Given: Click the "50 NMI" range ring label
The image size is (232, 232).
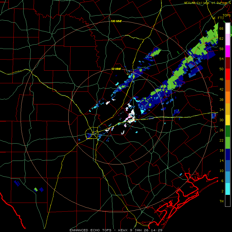Looking at the screenshot, I should click(116, 69).
